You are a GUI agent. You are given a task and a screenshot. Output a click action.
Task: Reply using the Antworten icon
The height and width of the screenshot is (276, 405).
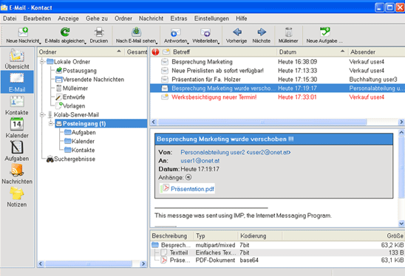point(176,32)
